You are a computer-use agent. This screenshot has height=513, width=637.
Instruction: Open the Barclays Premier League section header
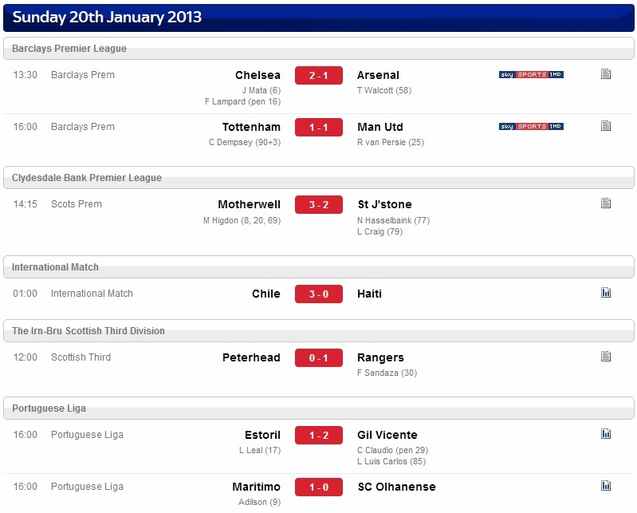pyautogui.click(x=319, y=49)
